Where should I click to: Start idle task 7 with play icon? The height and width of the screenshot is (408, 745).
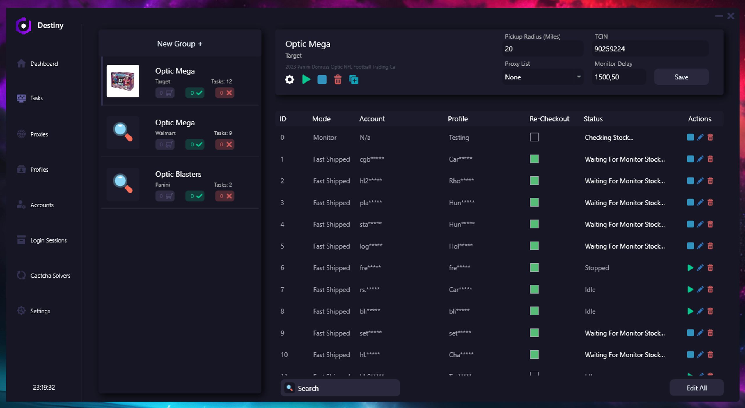tap(690, 289)
